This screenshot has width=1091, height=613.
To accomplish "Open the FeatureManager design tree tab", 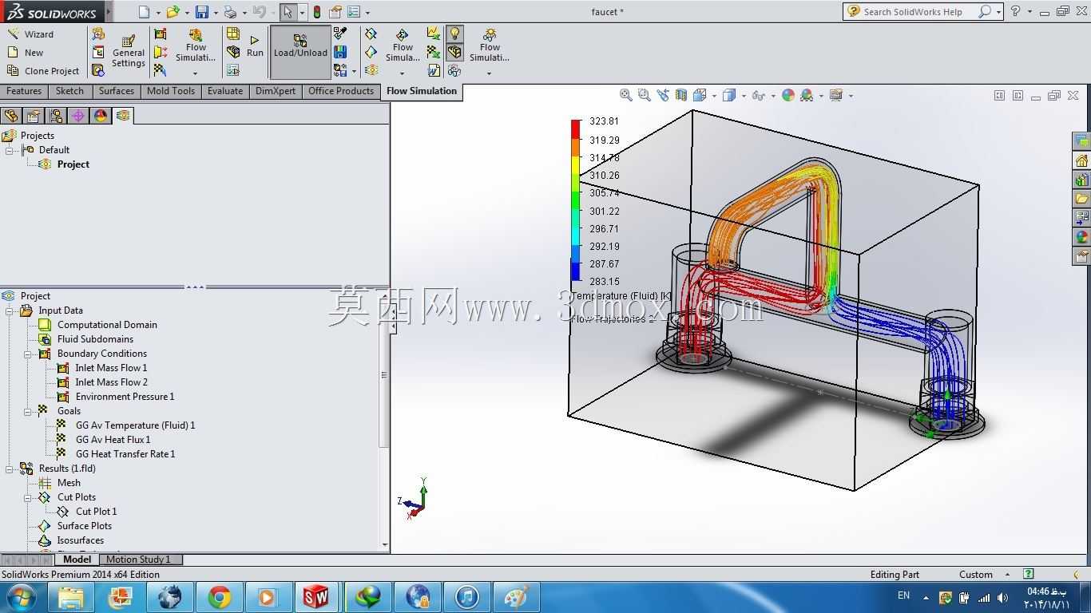I will click(x=11, y=116).
